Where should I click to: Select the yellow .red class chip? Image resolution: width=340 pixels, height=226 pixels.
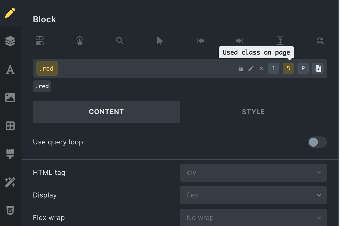(x=47, y=68)
